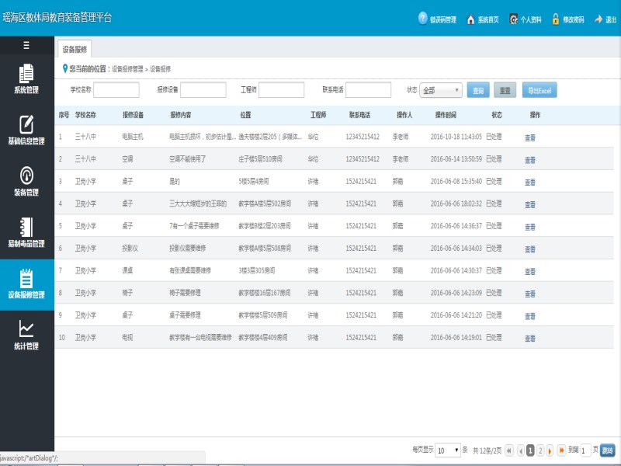The width and height of the screenshot is (621, 466).
Task: Click cell 电脑主机损坏 in row 1
Action: pyautogui.click(x=203, y=137)
